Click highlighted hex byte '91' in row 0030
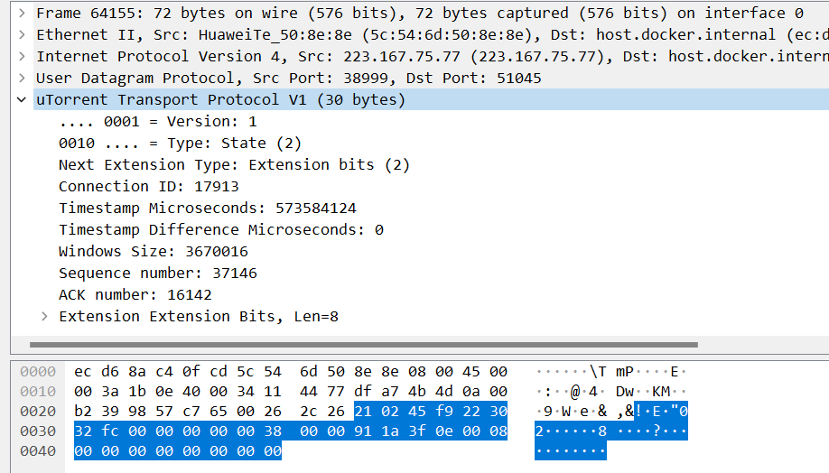 tap(363, 431)
